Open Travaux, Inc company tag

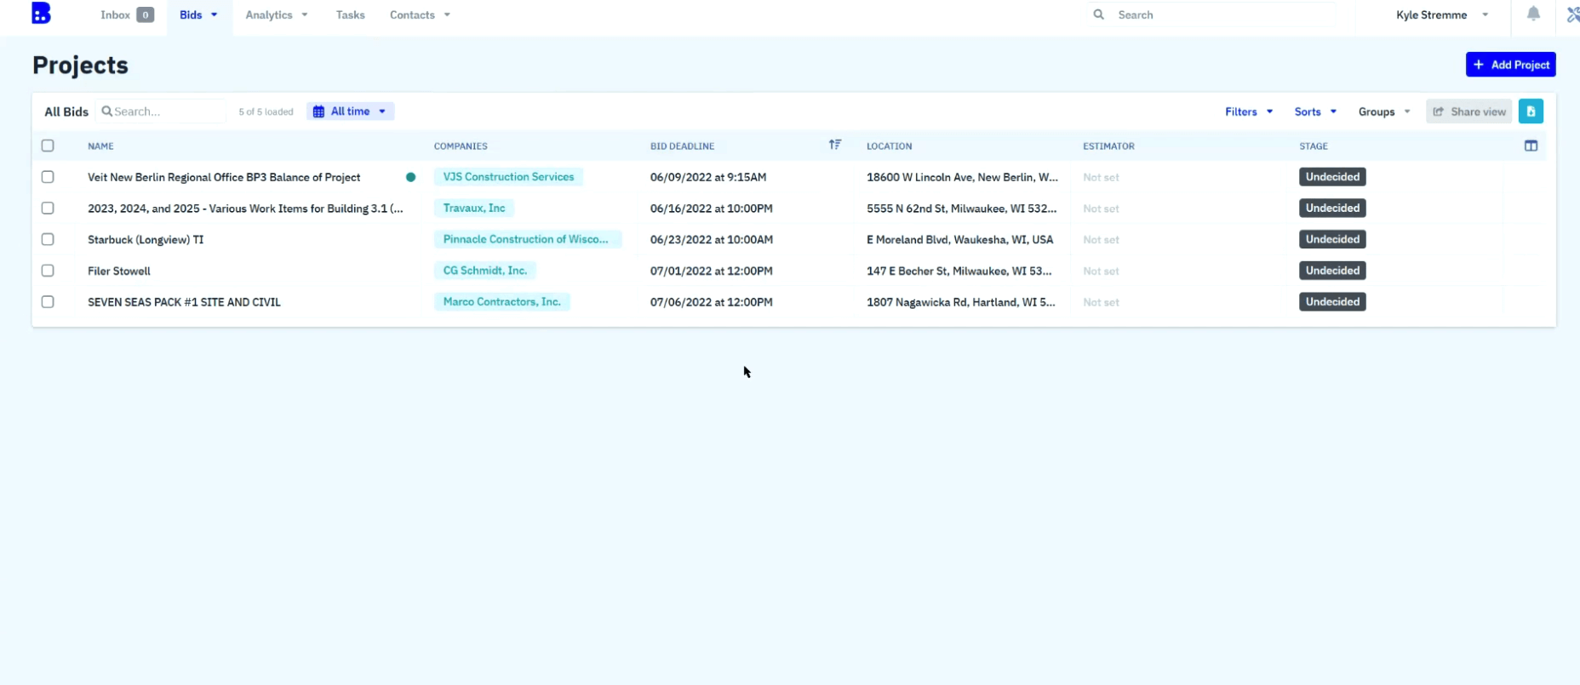tap(474, 208)
